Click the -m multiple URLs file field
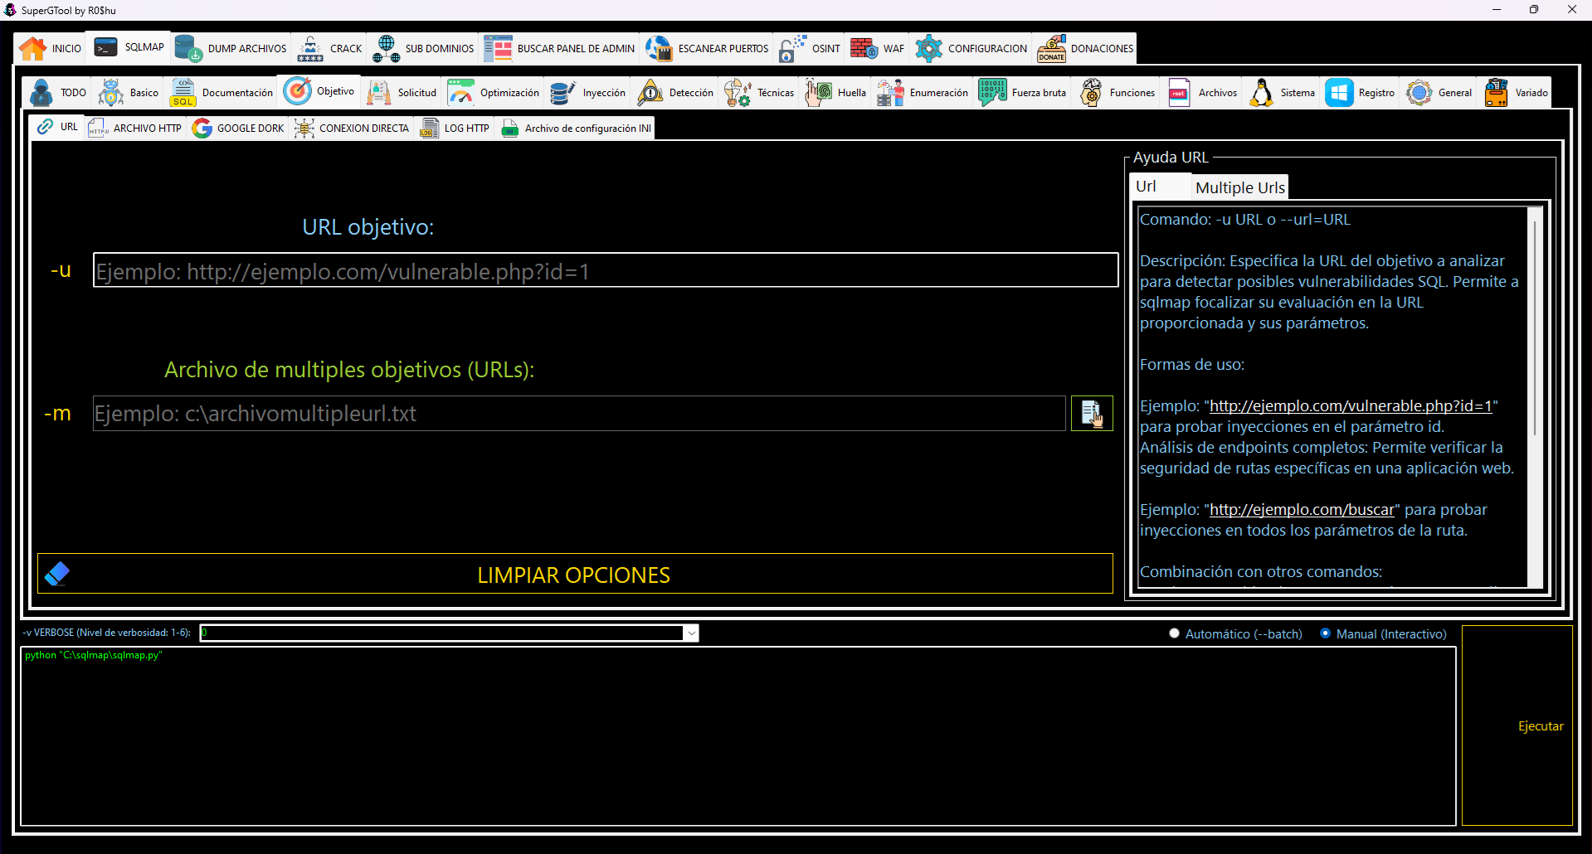The width and height of the screenshot is (1592, 854). pos(579,413)
